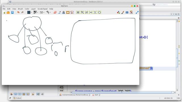Click the 40:69/1:55 cursor position status
The width and height of the screenshot is (182, 102).
tap(168, 98)
